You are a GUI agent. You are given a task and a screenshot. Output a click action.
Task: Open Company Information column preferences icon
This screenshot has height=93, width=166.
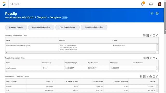click(x=154, y=35)
